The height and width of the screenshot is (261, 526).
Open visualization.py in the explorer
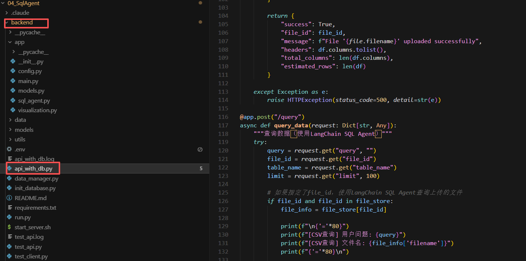pyautogui.click(x=37, y=110)
